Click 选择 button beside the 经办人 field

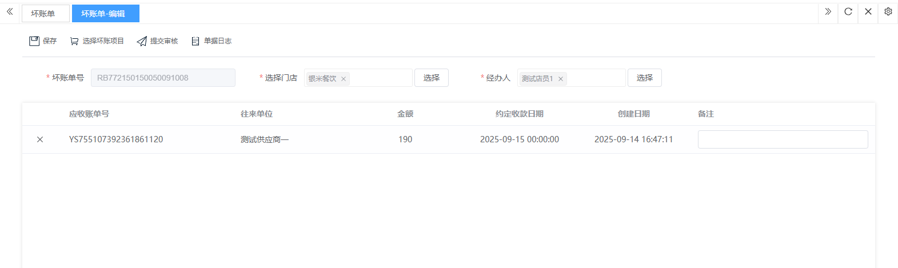644,78
